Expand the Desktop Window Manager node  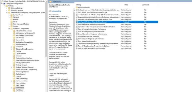[12, 67]
